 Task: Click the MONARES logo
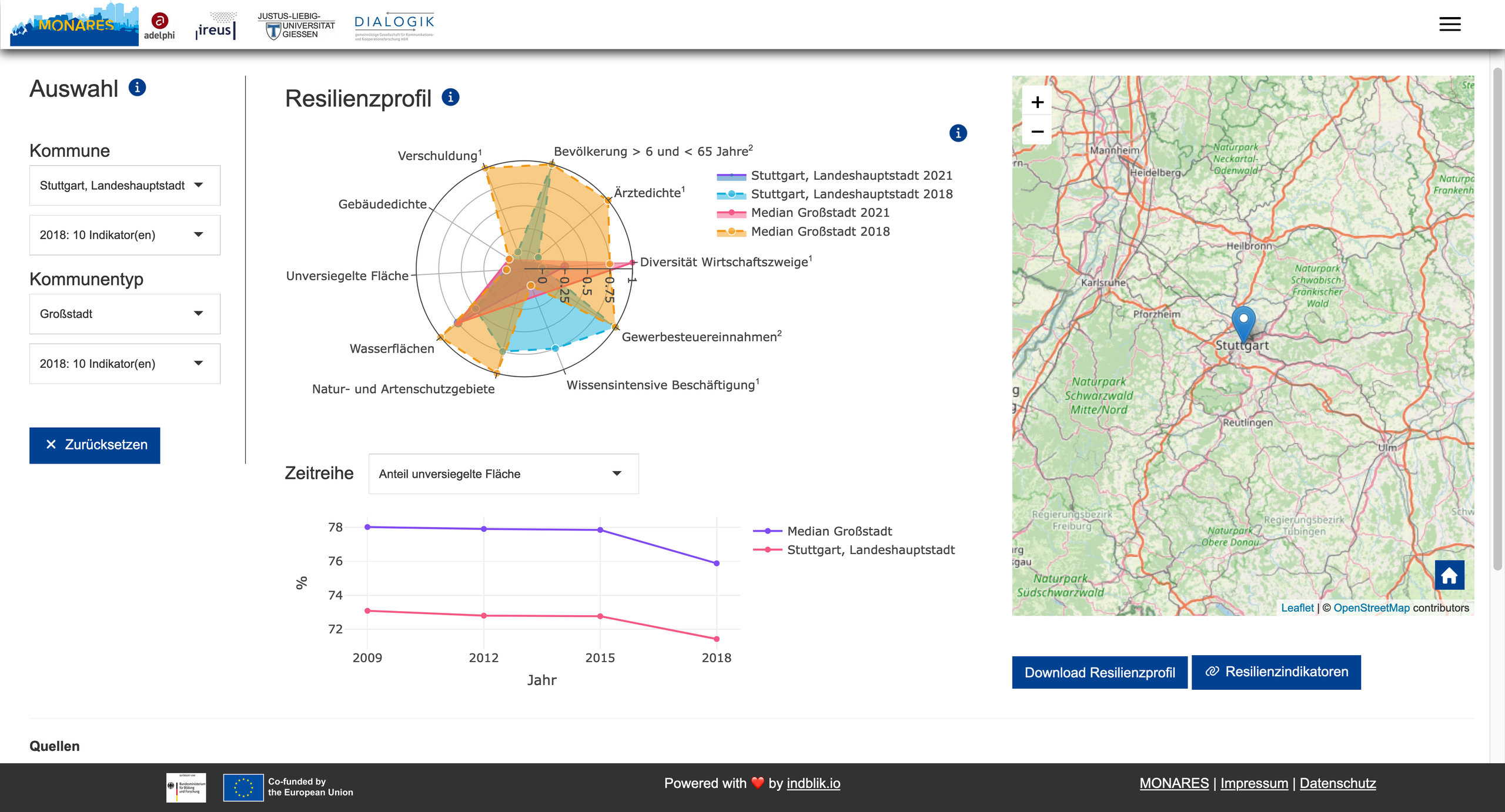pos(75,25)
